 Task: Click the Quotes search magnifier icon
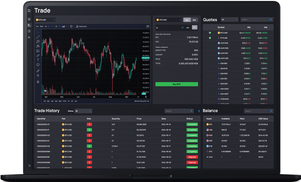(x=271, y=20)
